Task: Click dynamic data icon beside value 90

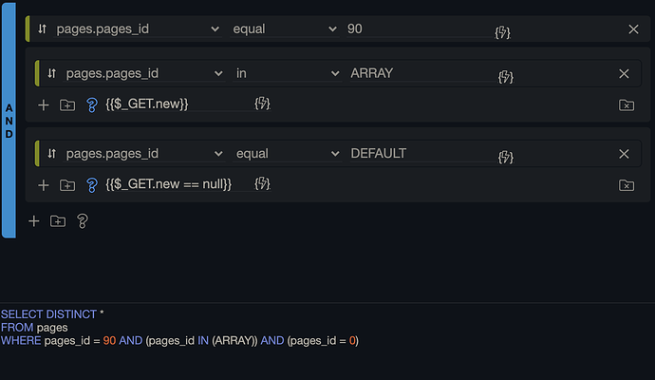Action: pyautogui.click(x=502, y=32)
